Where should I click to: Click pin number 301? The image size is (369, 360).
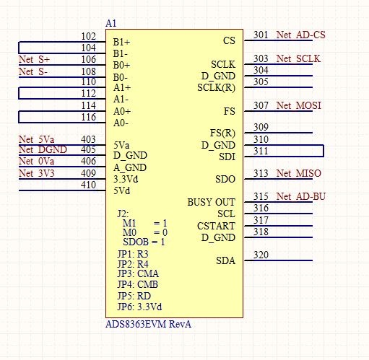tap(261, 35)
